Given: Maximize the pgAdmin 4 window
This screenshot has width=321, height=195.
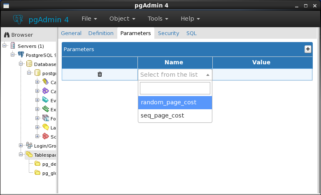Looking at the screenshot, I should (x=306, y=6).
